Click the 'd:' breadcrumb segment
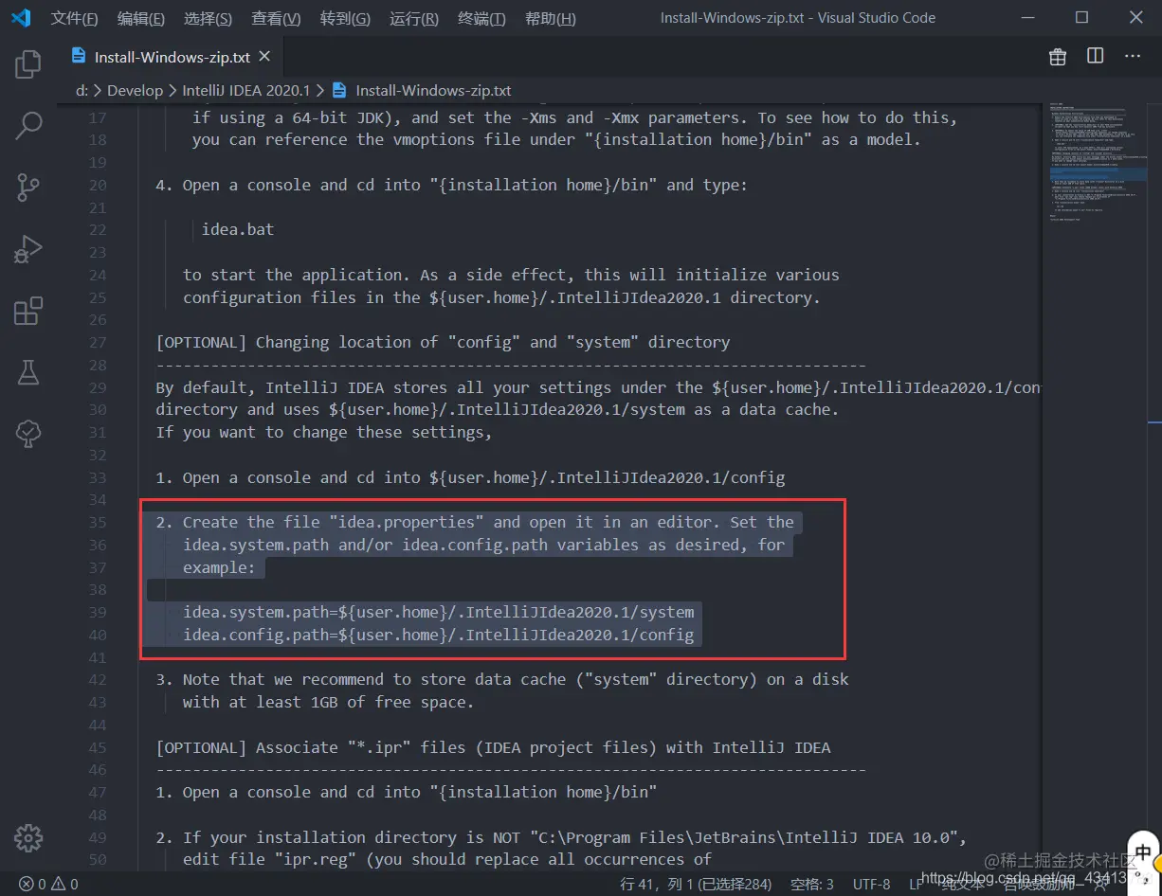The height and width of the screenshot is (896, 1162). click(82, 90)
